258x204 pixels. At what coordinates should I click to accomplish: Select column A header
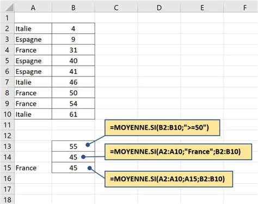(33, 8)
